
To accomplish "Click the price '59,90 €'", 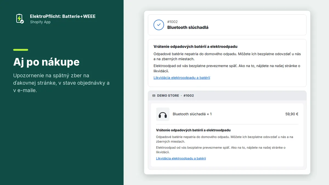I will (292, 114).
